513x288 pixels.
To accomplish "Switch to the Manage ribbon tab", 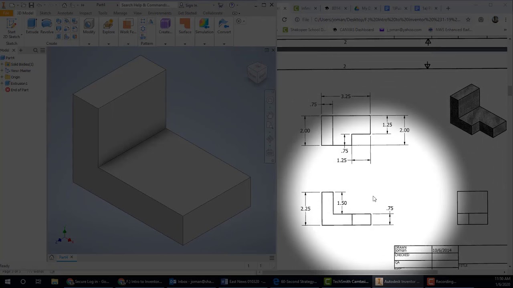I will [x=120, y=13].
